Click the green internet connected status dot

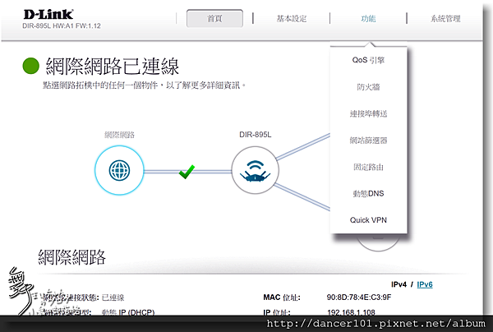pos(31,66)
